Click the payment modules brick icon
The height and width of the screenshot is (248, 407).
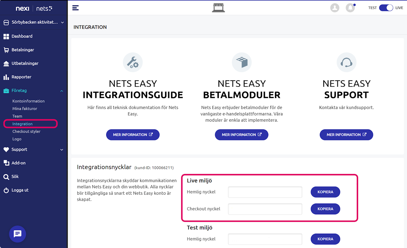(x=242, y=62)
